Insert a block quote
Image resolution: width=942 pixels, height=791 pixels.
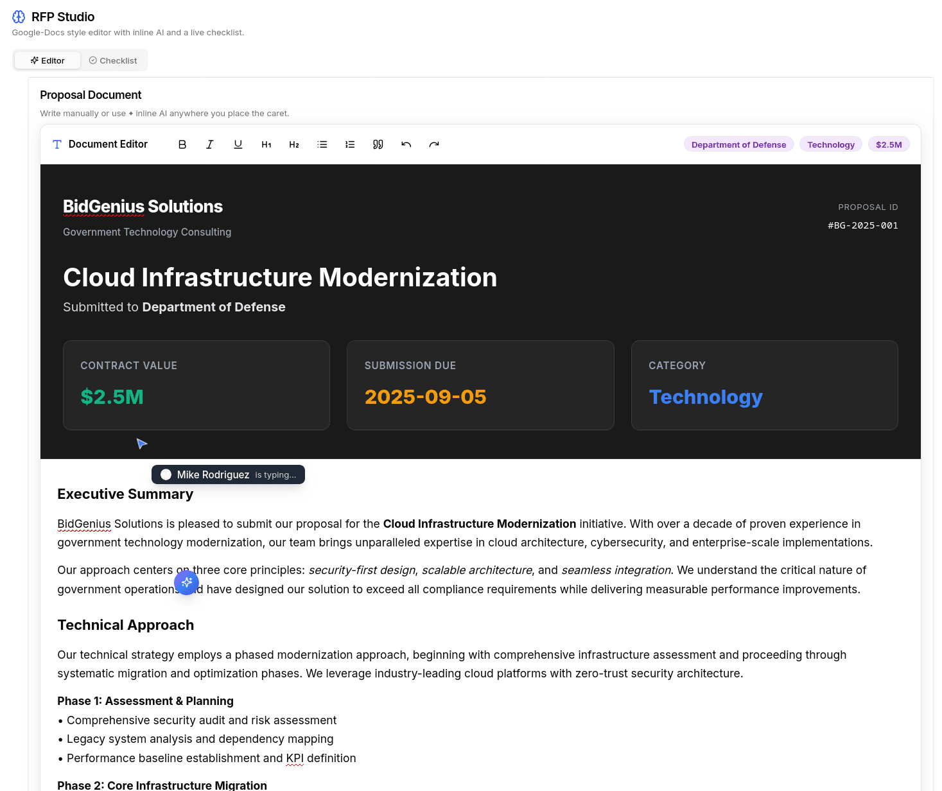coord(378,144)
